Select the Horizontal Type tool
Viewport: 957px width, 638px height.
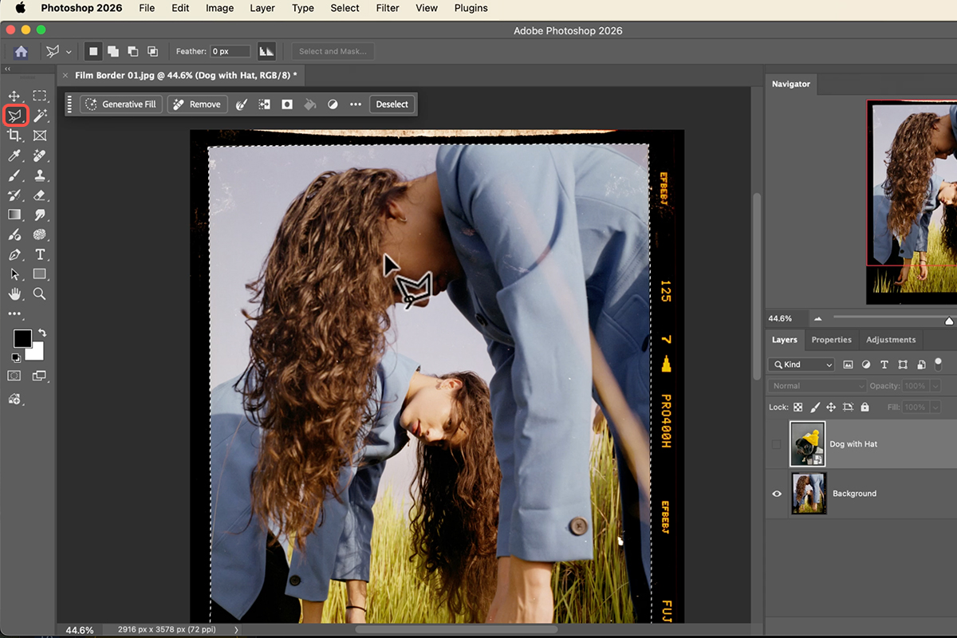(40, 255)
